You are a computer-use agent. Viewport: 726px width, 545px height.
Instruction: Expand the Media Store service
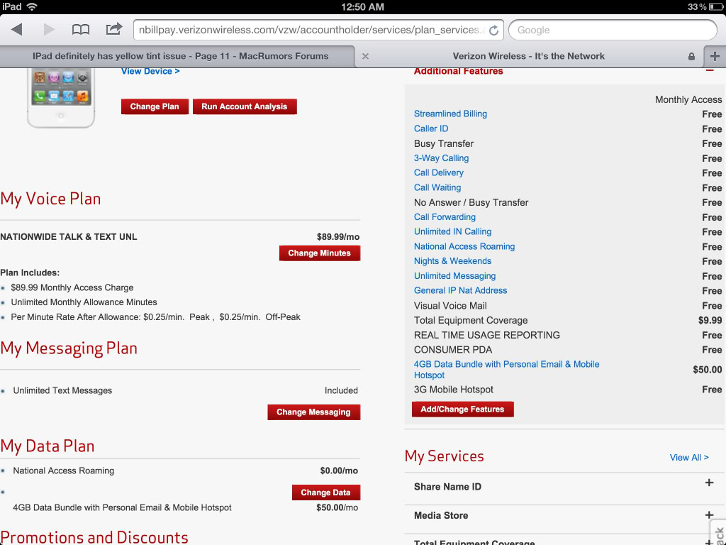coord(709,515)
